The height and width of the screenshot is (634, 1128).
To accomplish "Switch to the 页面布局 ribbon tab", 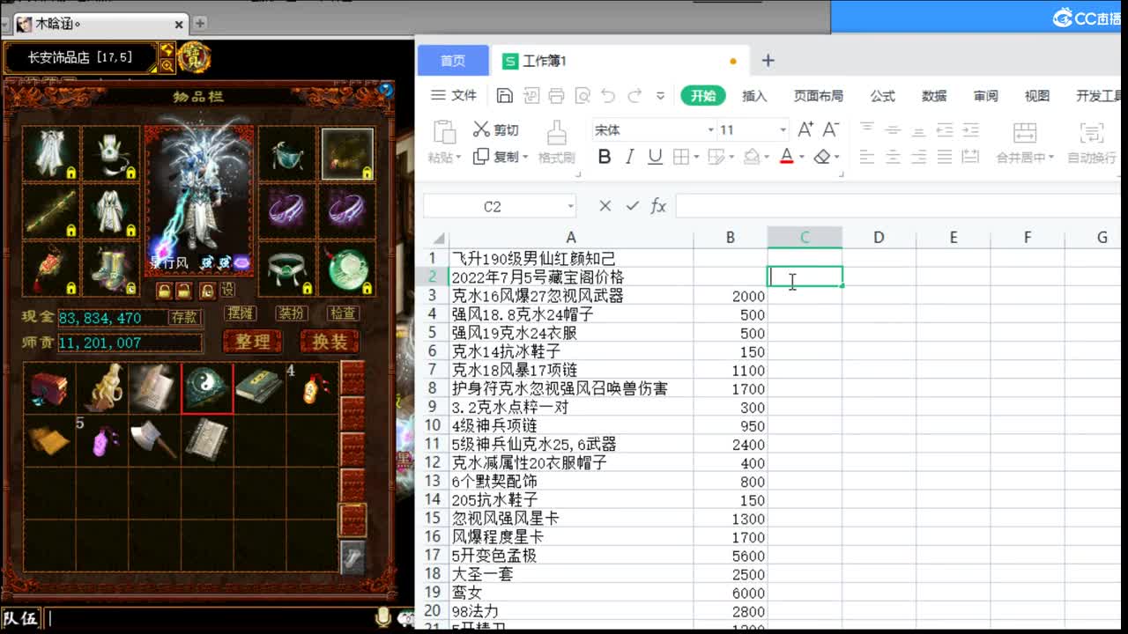I will click(x=818, y=95).
